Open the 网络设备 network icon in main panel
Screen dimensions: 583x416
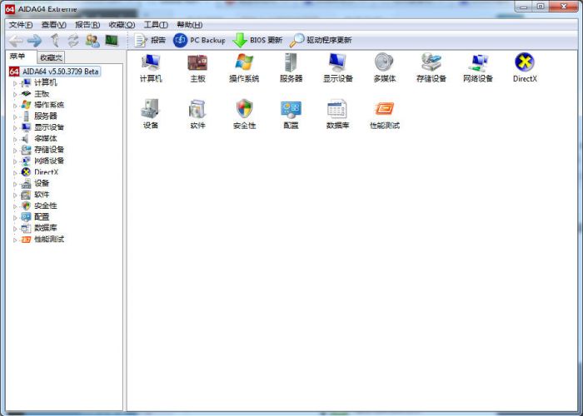coord(478,68)
